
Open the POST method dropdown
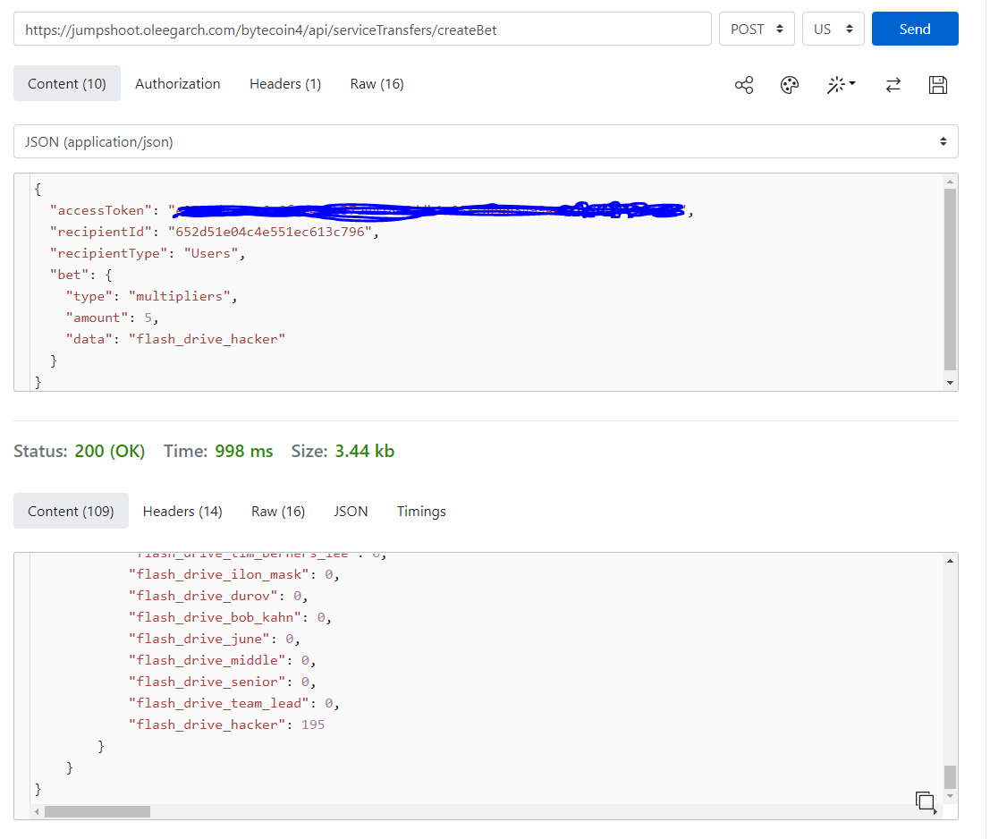click(757, 29)
